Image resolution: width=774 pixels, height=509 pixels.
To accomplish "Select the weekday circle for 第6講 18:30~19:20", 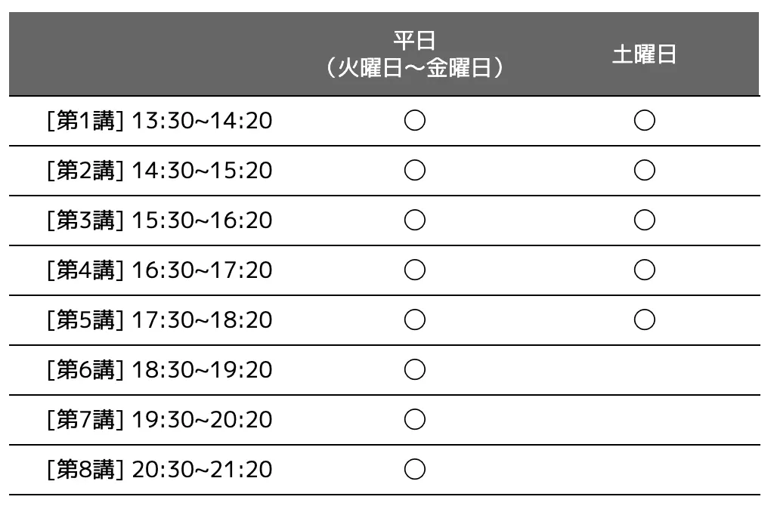I will 415,369.
